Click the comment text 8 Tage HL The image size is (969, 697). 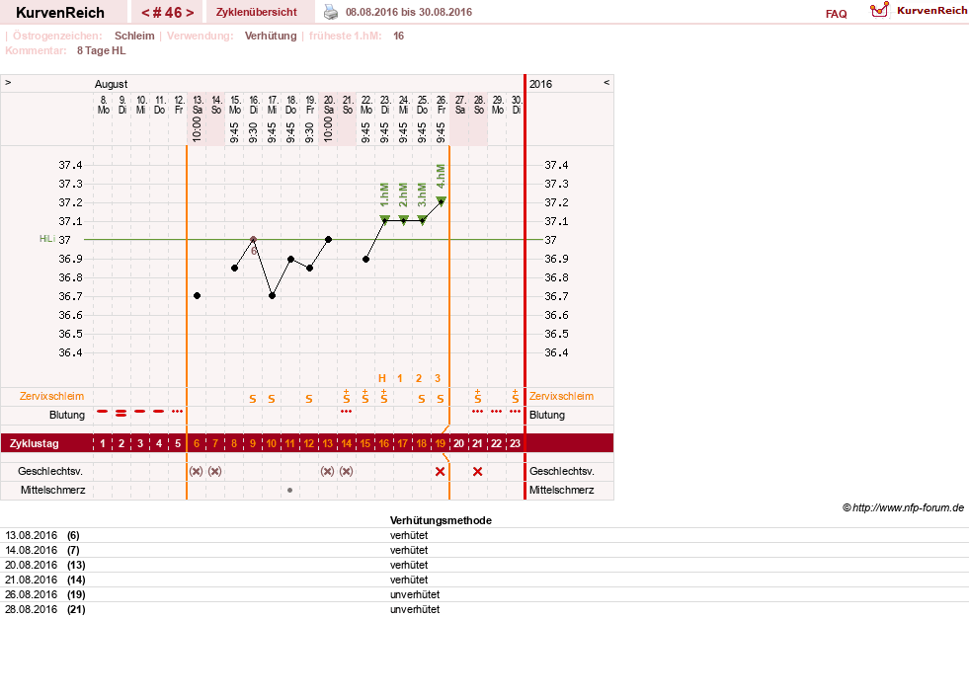coord(102,50)
